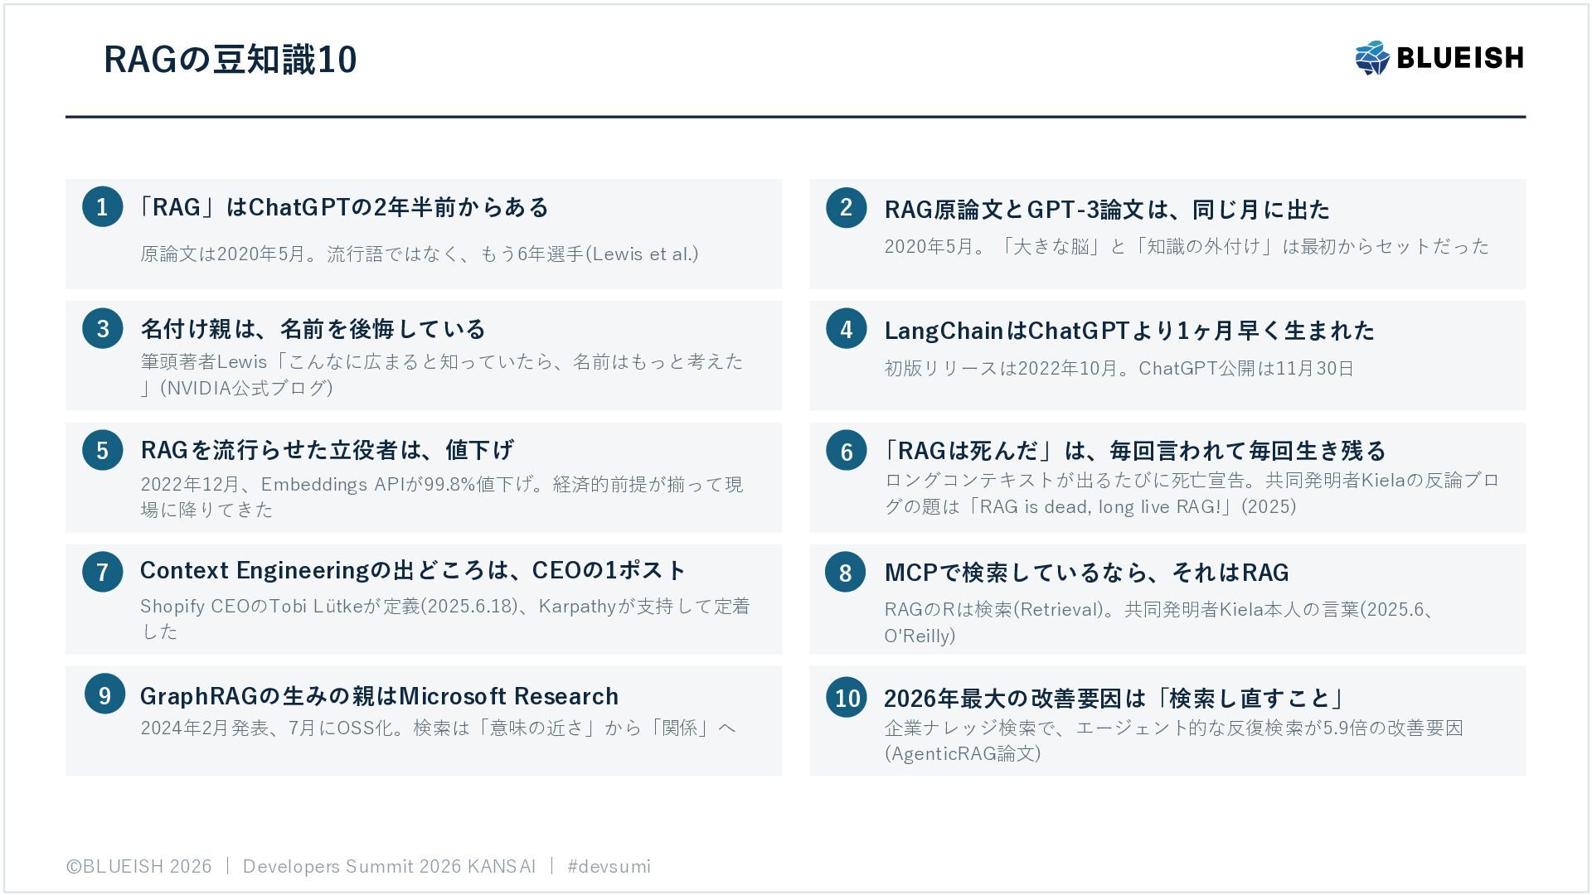Click the text beginning "RAGのRは検索(Retrieval)"
1592x895 pixels.
click(x=1160, y=622)
